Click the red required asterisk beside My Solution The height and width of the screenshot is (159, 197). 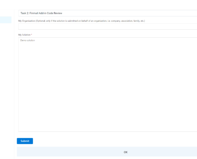31,35
